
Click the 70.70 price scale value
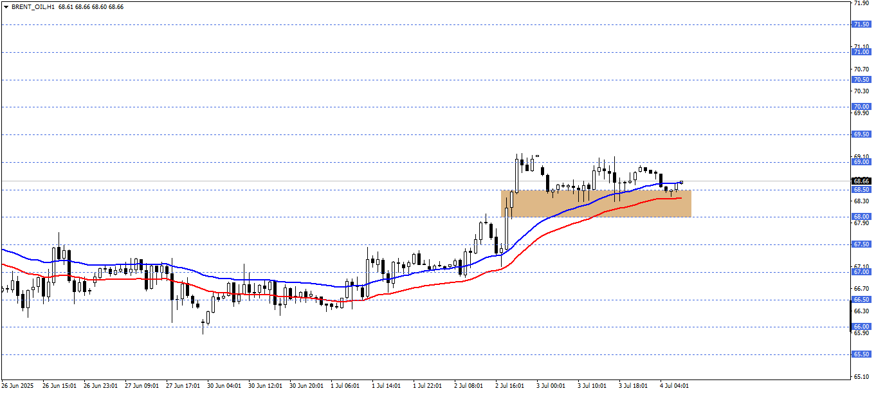tap(862, 69)
